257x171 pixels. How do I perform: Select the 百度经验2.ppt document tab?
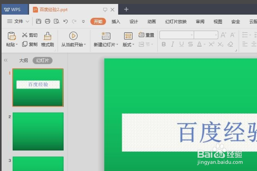point(74,9)
